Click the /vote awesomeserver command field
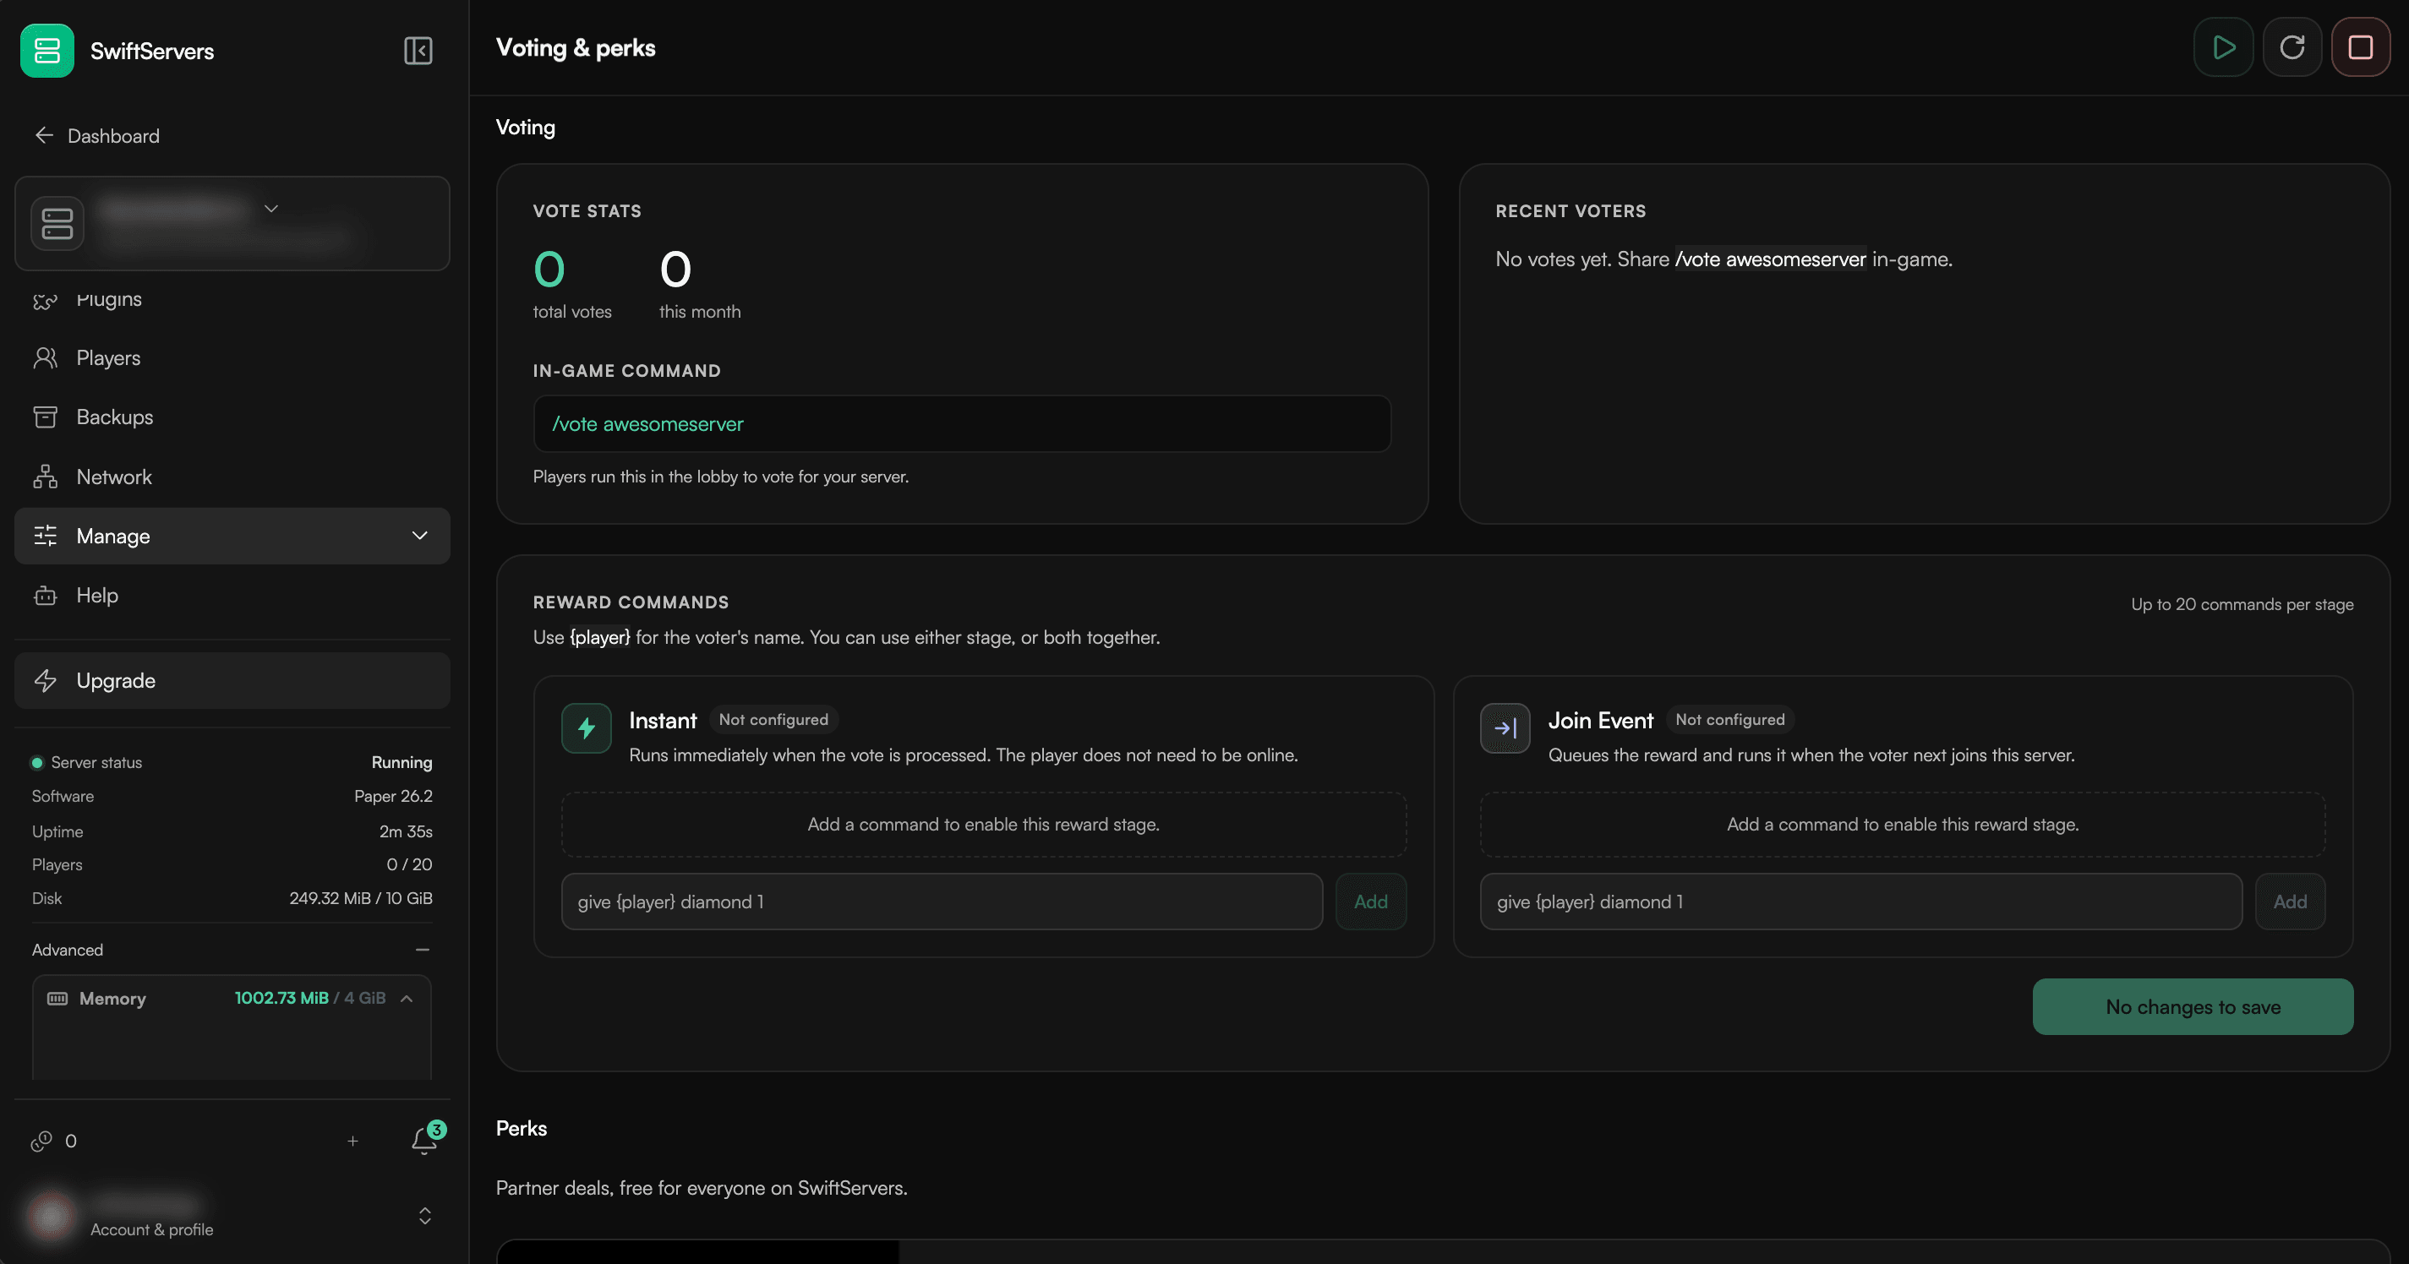The height and width of the screenshot is (1264, 2409). (x=961, y=423)
